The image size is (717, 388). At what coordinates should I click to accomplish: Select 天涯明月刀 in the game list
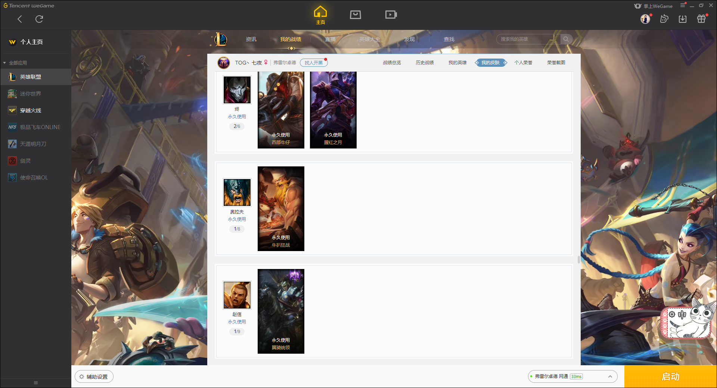click(35, 144)
